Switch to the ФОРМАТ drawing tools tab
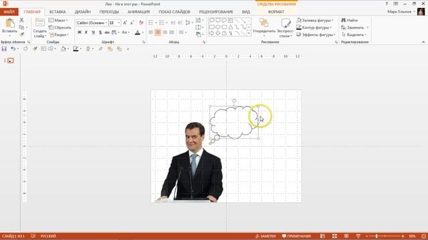Image resolution: width=428 pixels, height=240 pixels. click(x=276, y=12)
